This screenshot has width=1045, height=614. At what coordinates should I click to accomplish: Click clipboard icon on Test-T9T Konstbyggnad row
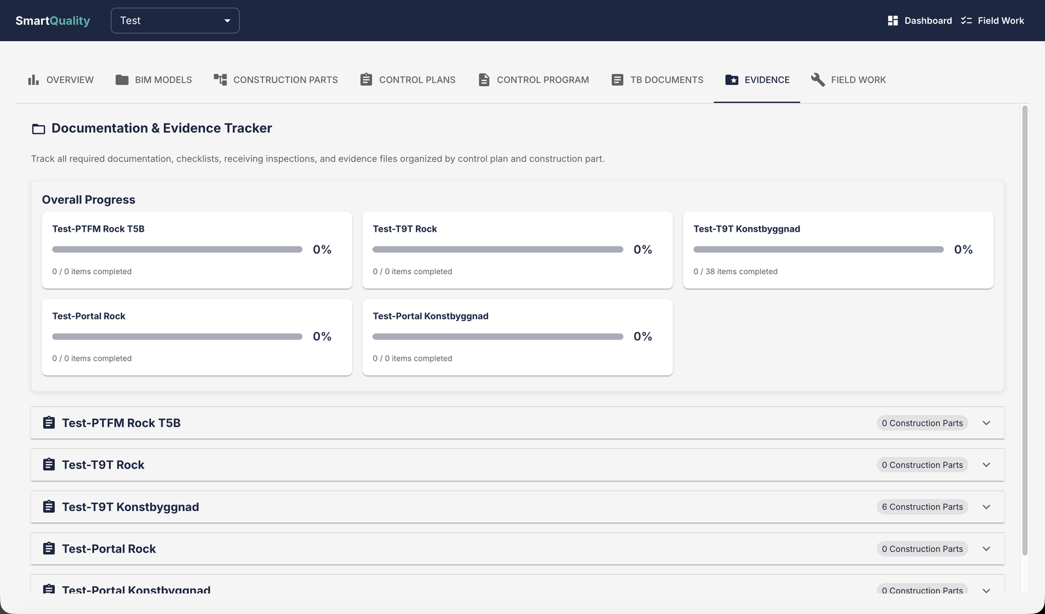click(x=49, y=507)
